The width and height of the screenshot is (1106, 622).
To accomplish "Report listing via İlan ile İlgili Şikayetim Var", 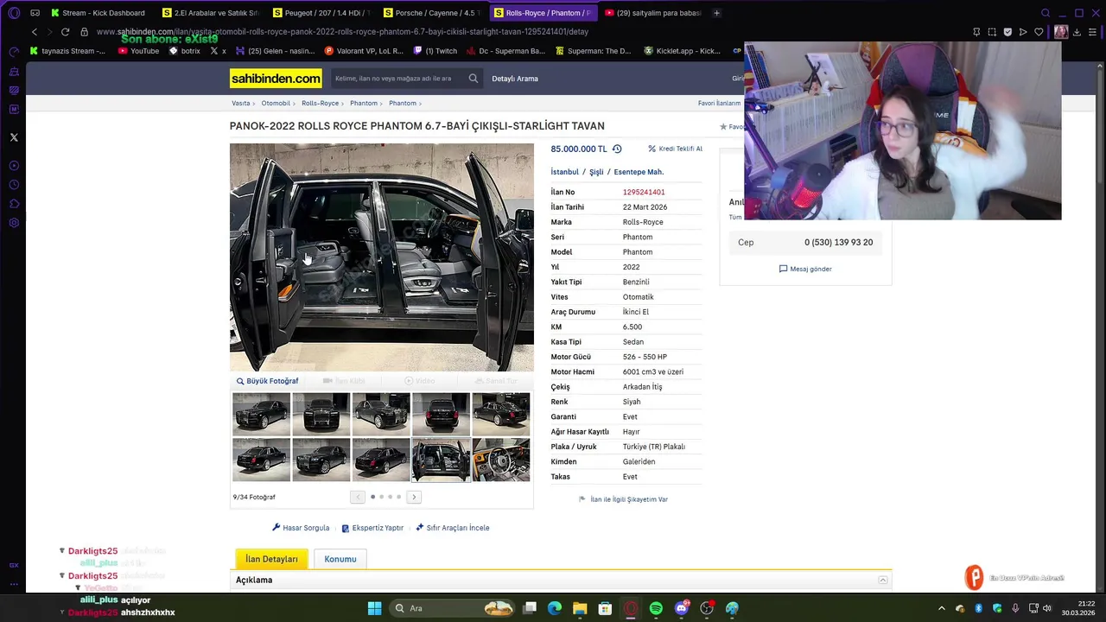I will point(623,499).
